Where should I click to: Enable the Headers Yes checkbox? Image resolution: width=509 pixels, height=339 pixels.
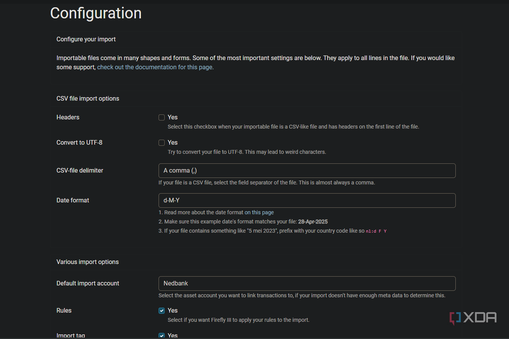(162, 117)
